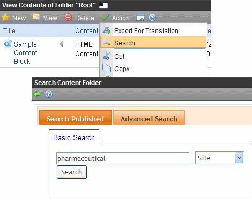Switch to the Advanced Search tab
This screenshot has width=252, height=199.
pos(149,118)
